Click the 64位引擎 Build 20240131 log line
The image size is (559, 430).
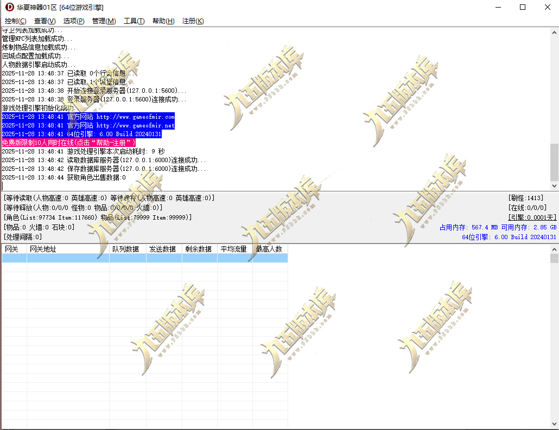81,134
